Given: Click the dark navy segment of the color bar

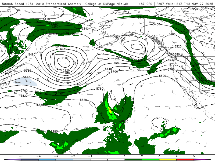Looking at the screenshot, I should tap(30, 160).
